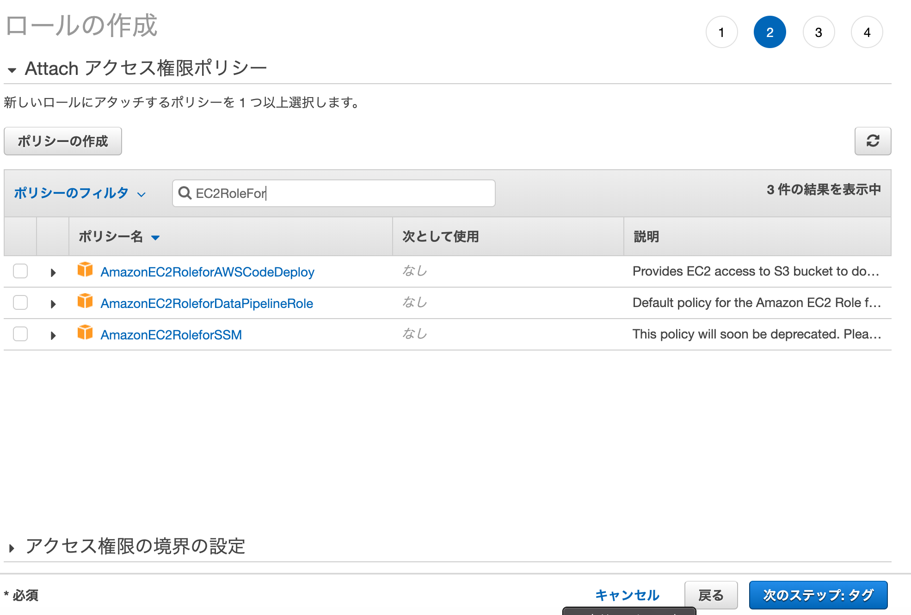This screenshot has width=911, height=615.
Task: Check the AmazonEC2RoleforDataPipelineRole checkbox
Action: [x=20, y=302]
